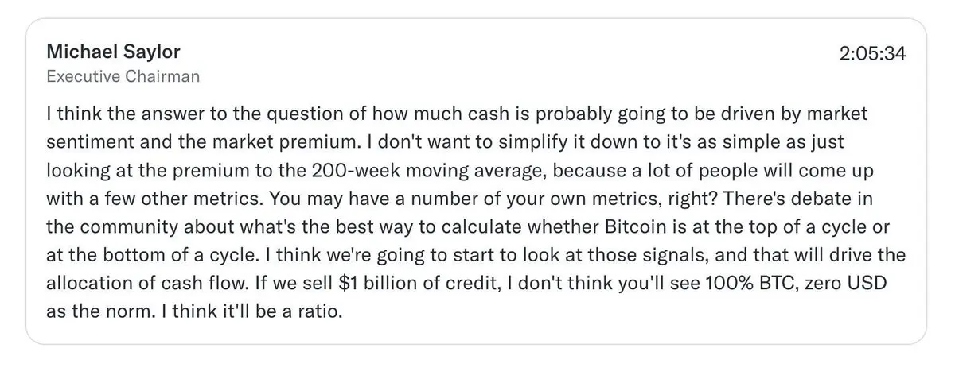
Task: Click the Executive Chairman title label
Action: [x=123, y=77]
